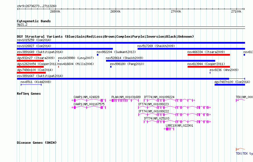This screenshot has height=162, width=253.
Task: Click the IFT74|NM_001099223 transcript glyph
Action: coord(175,108)
